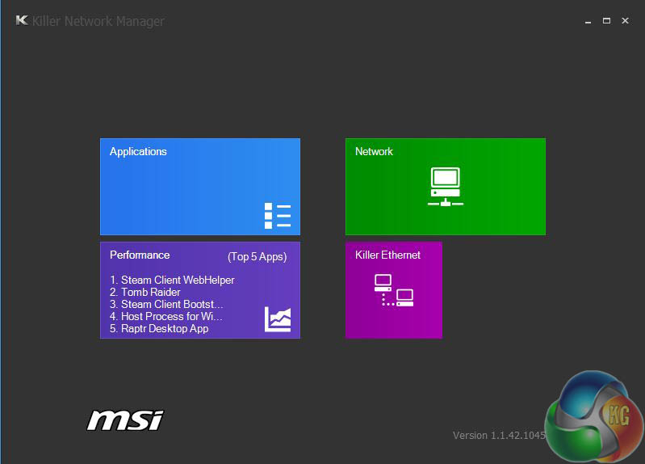Click the "(Top 5 Apps)" label
The height and width of the screenshot is (464, 645).
coord(257,257)
